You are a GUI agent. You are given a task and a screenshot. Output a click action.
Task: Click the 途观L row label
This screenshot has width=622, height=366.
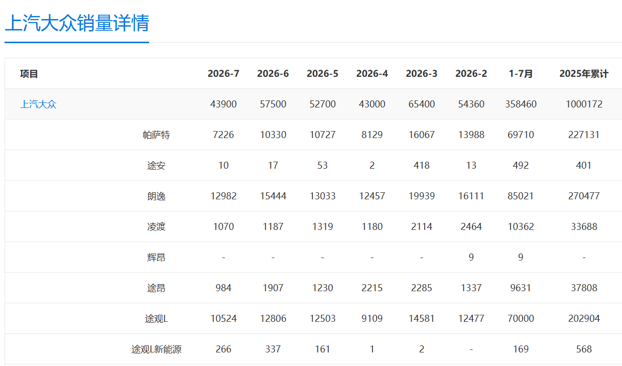click(x=156, y=319)
